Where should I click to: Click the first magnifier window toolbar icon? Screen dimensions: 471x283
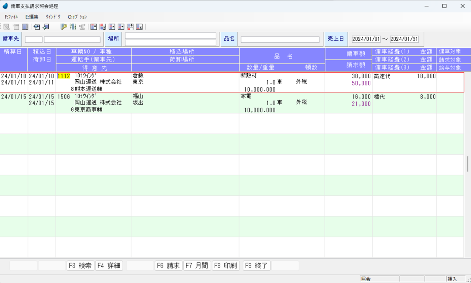(x=37, y=27)
